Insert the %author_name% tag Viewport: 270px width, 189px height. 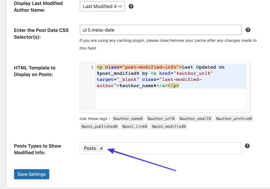pyautogui.click(x=128, y=118)
